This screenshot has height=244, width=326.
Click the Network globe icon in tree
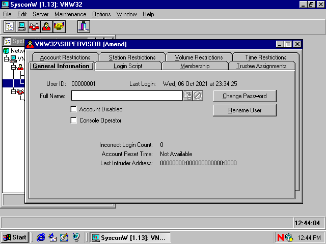coord(6,51)
